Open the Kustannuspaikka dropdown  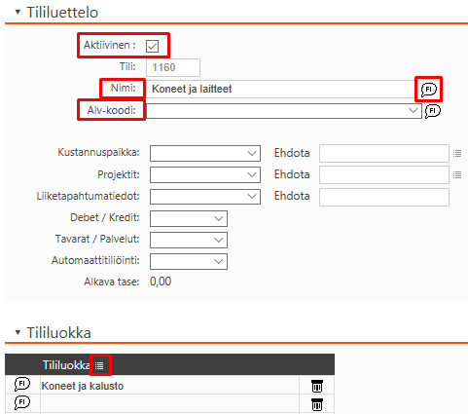click(x=205, y=153)
